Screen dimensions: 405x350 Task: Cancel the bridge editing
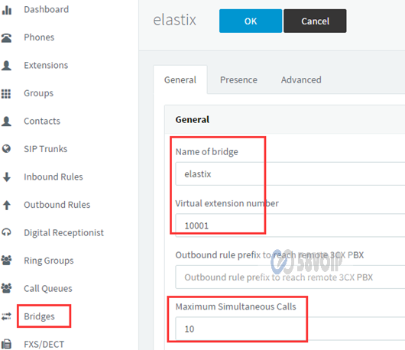pyautogui.click(x=315, y=21)
